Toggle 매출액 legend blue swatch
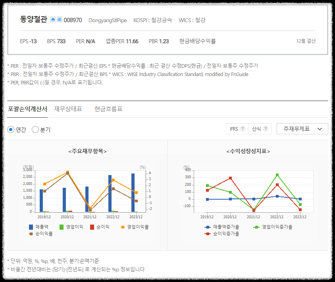Screen dimensions: 335x282 (x=31, y=227)
